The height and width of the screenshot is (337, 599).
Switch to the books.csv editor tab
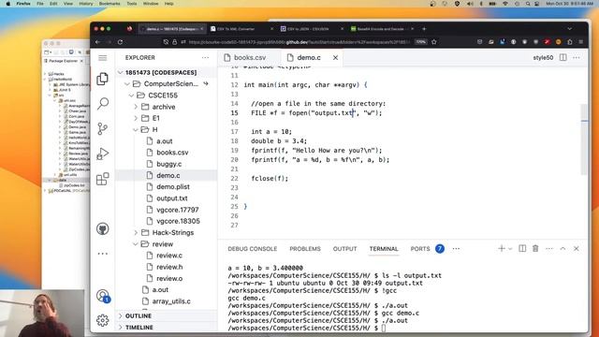pyautogui.click(x=250, y=58)
